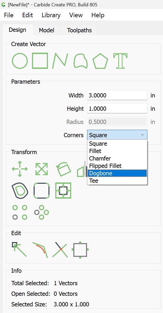Open the Align tool with inward arrows
Image resolution: width=163 pixels, height=313 pixels.
click(x=63, y=190)
